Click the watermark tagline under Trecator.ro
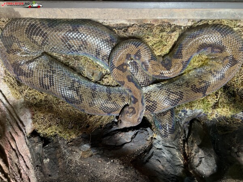The height and width of the screenshot is (182, 243). [x=15, y=6]
